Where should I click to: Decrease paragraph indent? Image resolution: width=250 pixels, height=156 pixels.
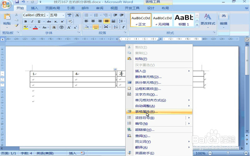[115, 15]
